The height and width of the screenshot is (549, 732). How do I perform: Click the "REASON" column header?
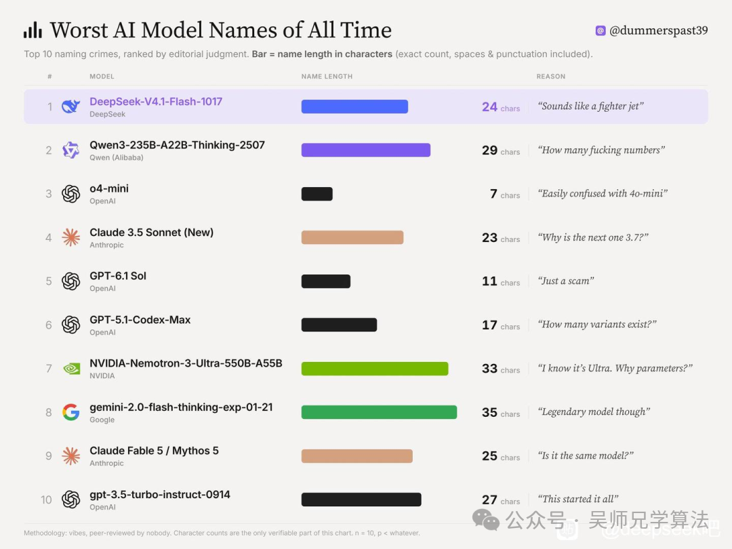pyautogui.click(x=551, y=77)
